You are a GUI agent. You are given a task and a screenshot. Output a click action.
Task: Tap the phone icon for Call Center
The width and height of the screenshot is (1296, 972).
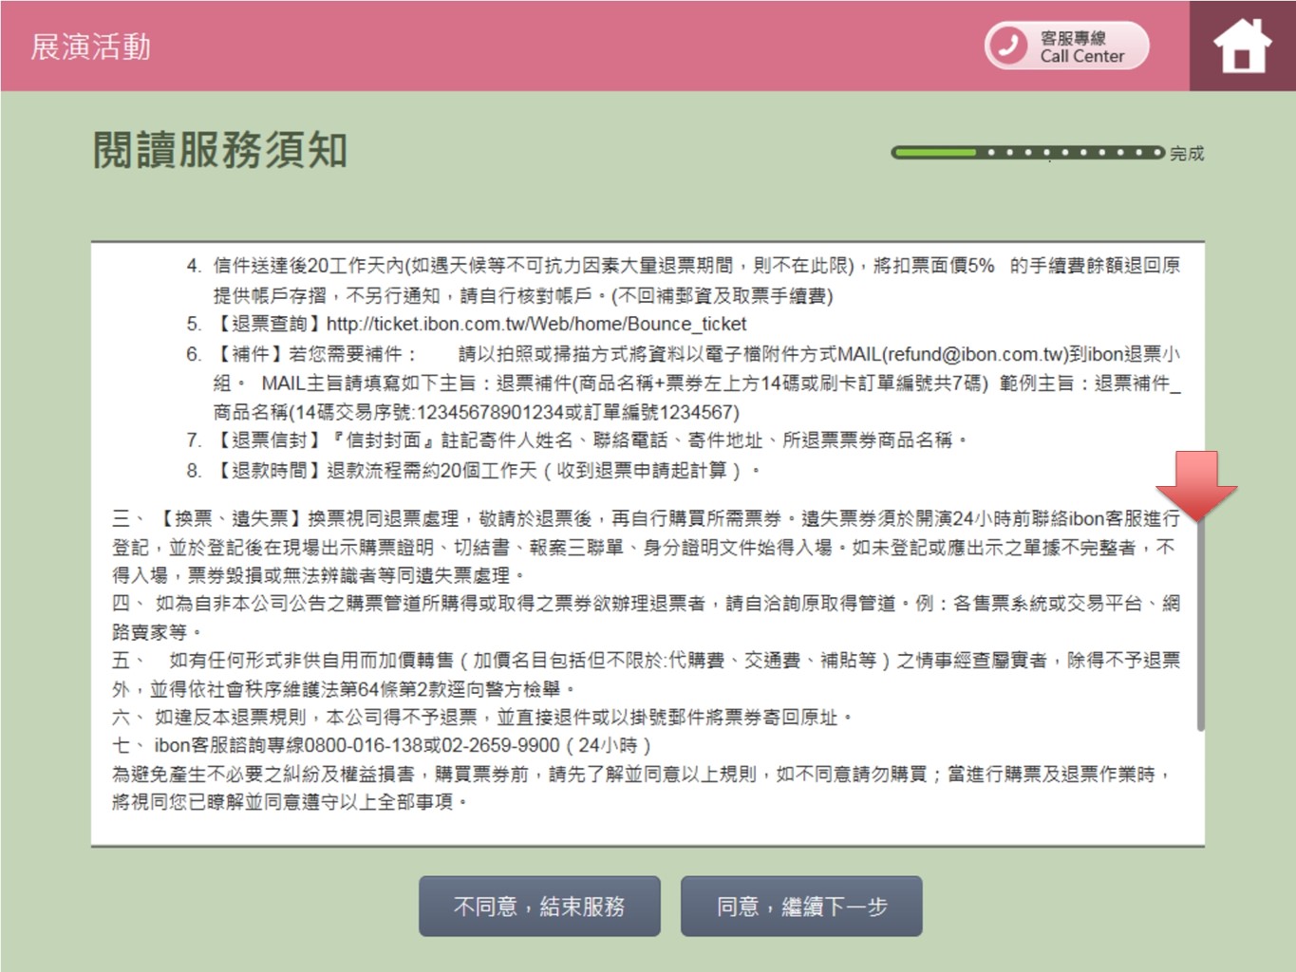point(1008,46)
